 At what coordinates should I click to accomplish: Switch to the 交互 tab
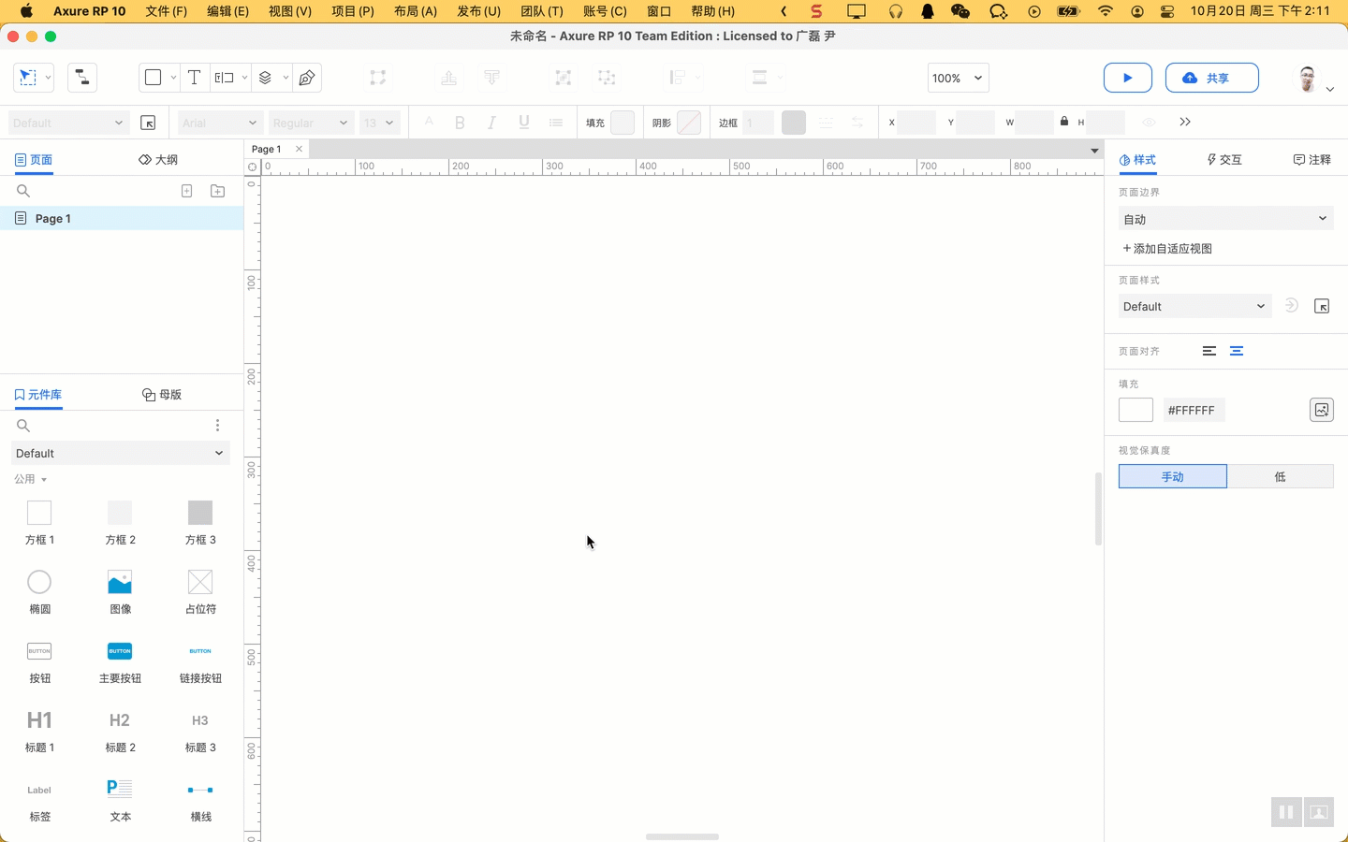click(1224, 160)
